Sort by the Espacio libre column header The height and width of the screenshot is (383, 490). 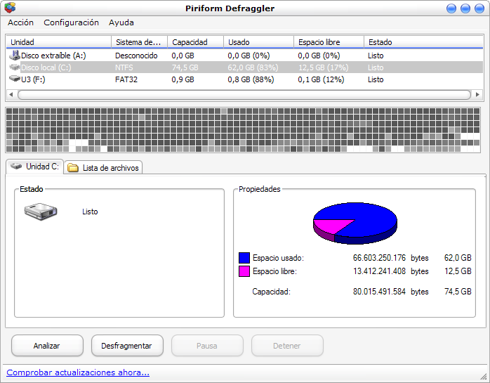pyautogui.click(x=328, y=42)
